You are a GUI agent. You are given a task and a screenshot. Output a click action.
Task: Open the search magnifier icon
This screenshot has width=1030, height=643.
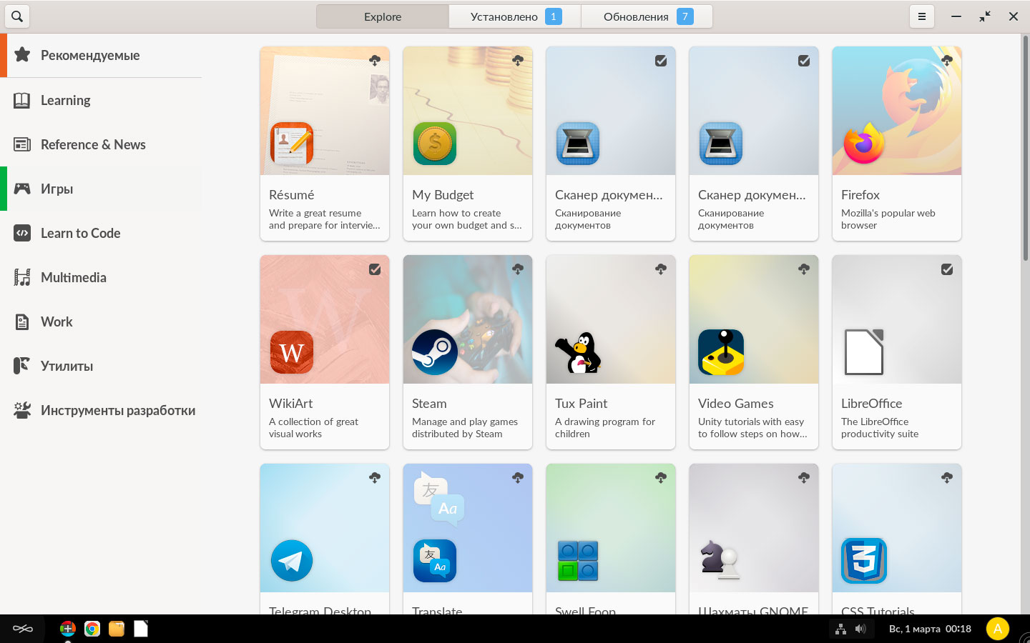click(x=17, y=16)
